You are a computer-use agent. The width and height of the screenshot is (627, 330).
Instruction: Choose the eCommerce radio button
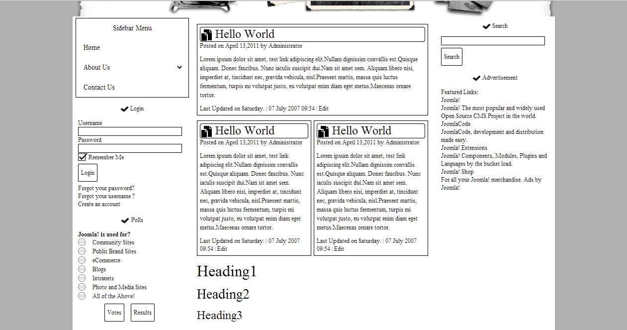pos(82,260)
